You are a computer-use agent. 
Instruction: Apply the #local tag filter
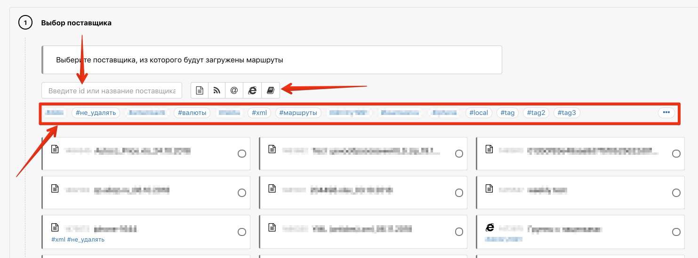tap(479, 113)
